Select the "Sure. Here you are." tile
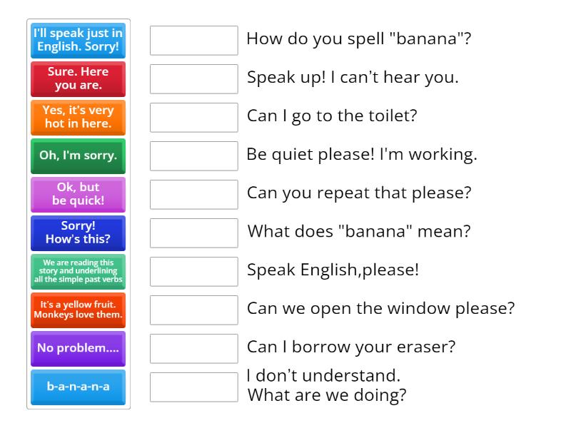 tap(78, 78)
